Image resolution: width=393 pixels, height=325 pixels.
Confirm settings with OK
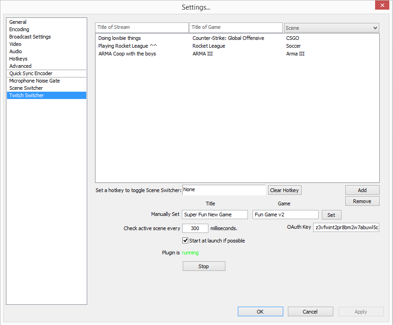260,312
